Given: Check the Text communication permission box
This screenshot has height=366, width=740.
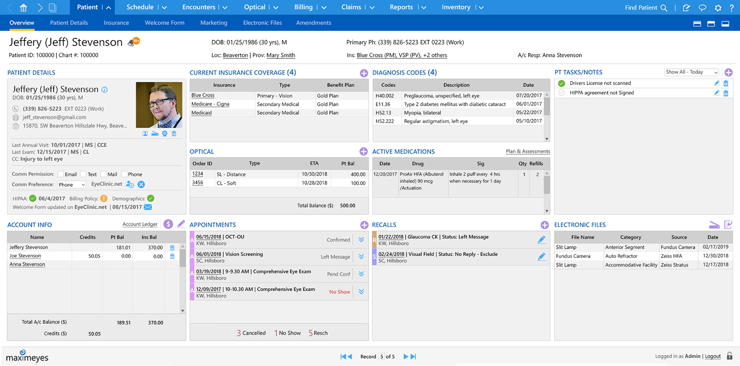Looking at the screenshot, I should (x=83, y=174).
